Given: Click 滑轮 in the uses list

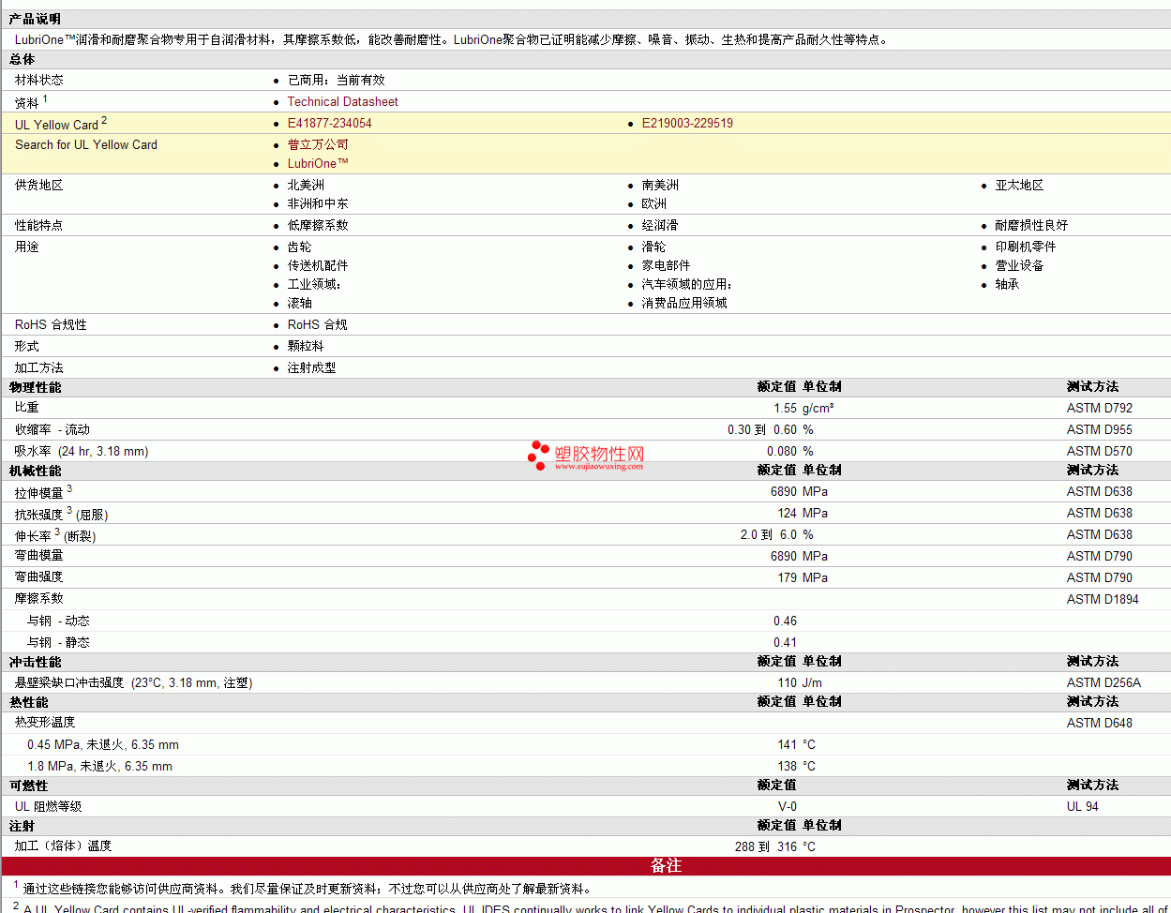Looking at the screenshot, I should 654,247.
